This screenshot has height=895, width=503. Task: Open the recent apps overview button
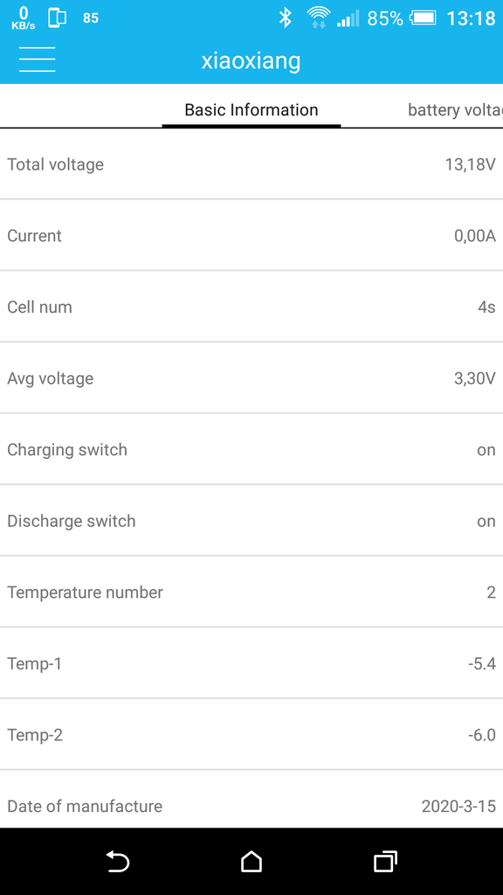coord(385,861)
